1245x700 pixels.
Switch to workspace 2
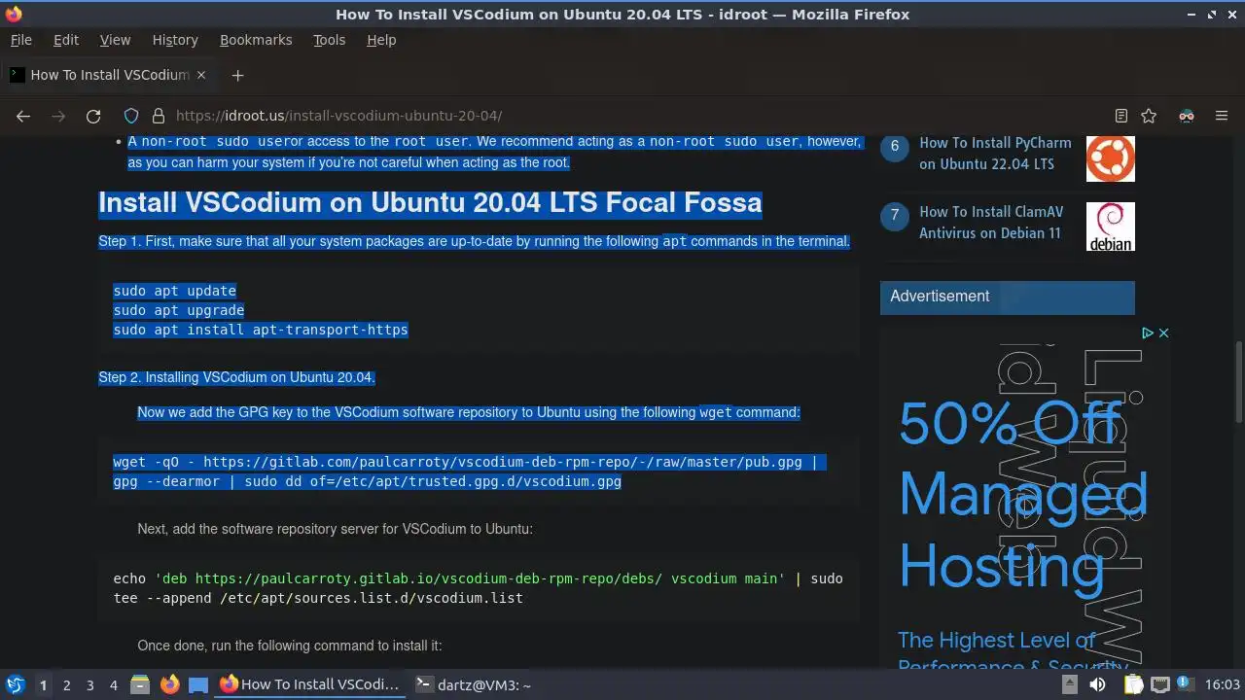click(66, 685)
